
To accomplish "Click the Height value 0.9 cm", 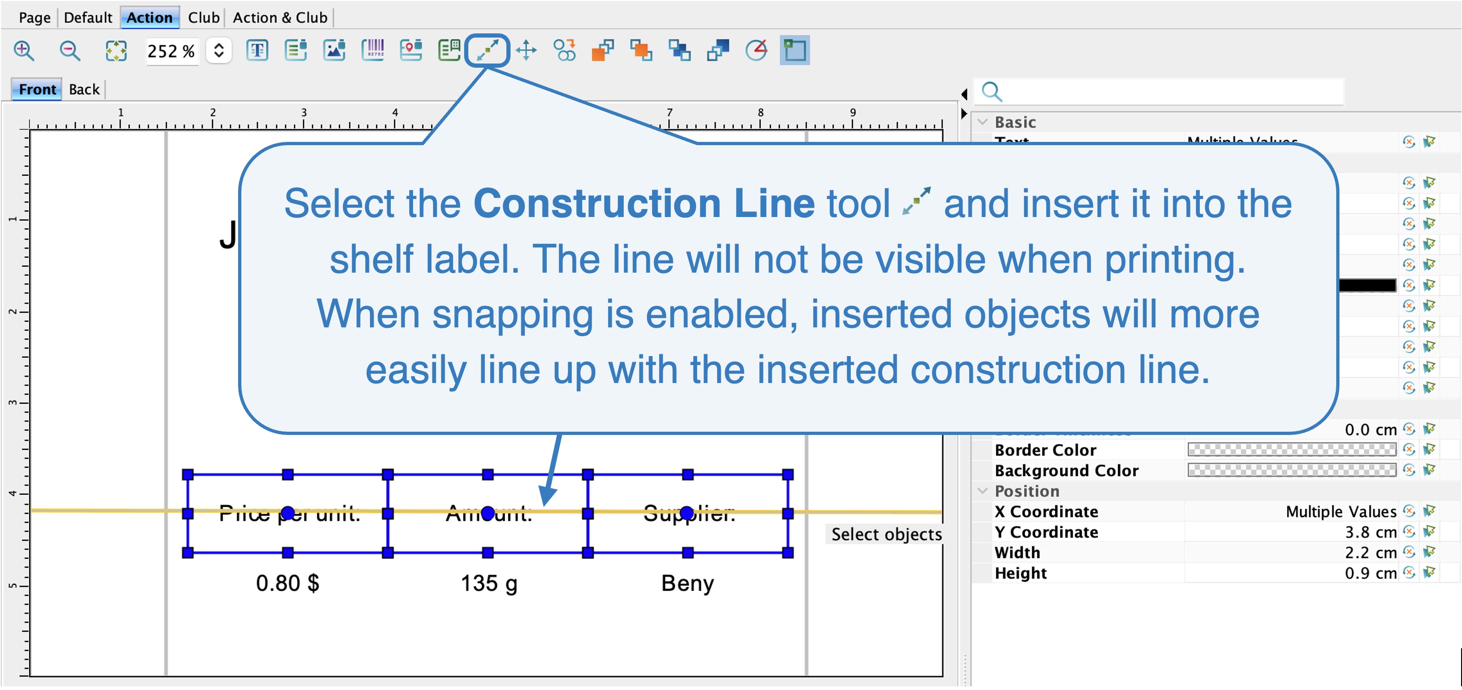I will (1292, 573).
